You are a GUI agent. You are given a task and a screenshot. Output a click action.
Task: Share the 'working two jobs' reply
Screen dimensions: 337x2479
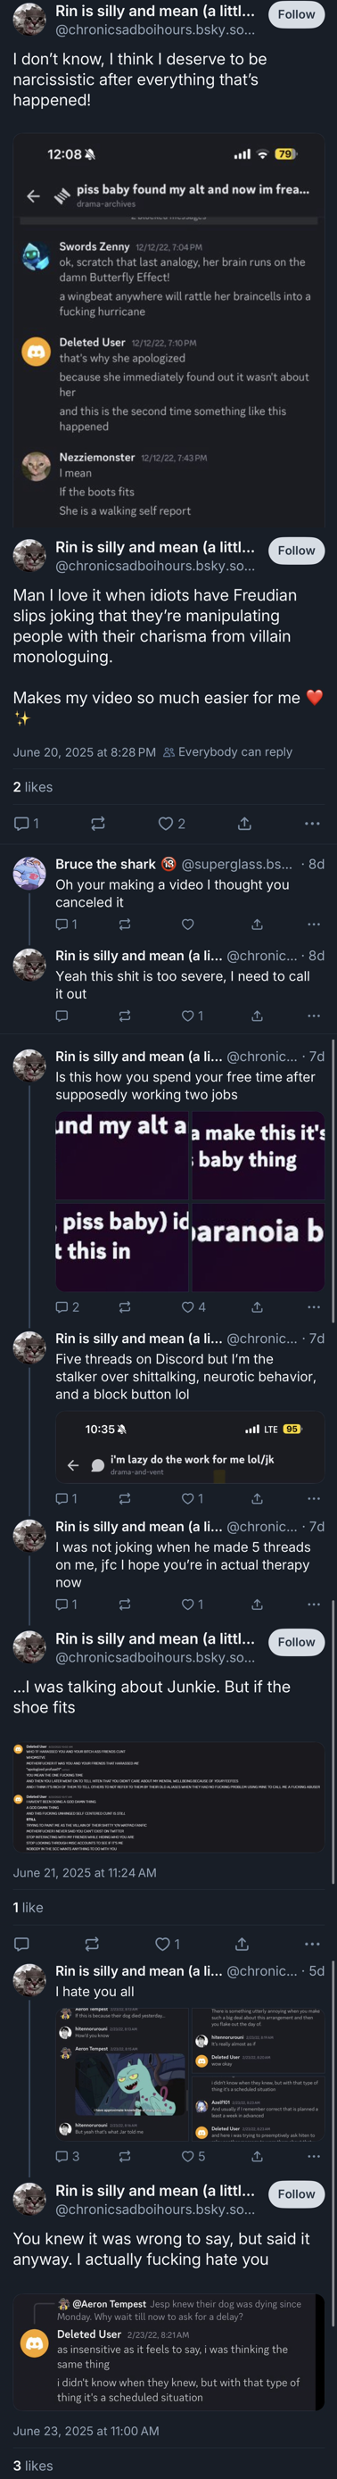point(257,1306)
